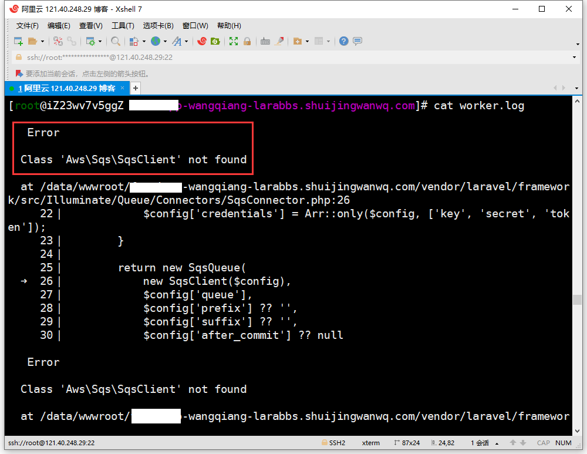The image size is (587, 454).
Task: Click the highlighter pen icon
Action: [x=279, y=41]
